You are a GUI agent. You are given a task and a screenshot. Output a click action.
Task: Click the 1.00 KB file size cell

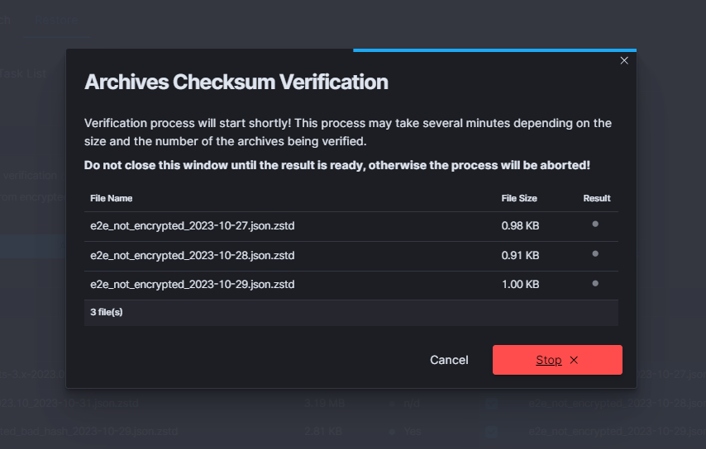(x=520, y=285)
